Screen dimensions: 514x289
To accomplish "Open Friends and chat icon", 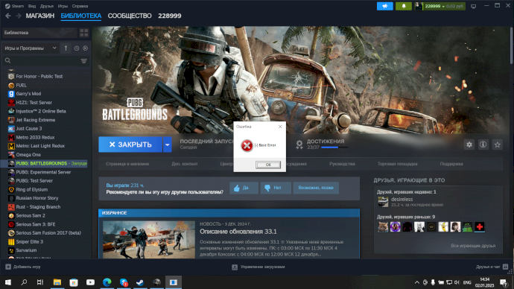I will (x=506, y=267).
